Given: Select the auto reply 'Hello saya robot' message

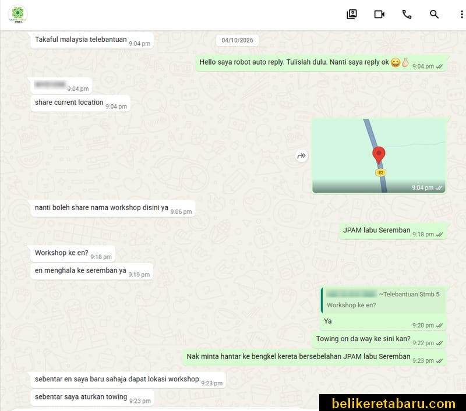Looking at the screenshot, I should [x=321, y=63].
